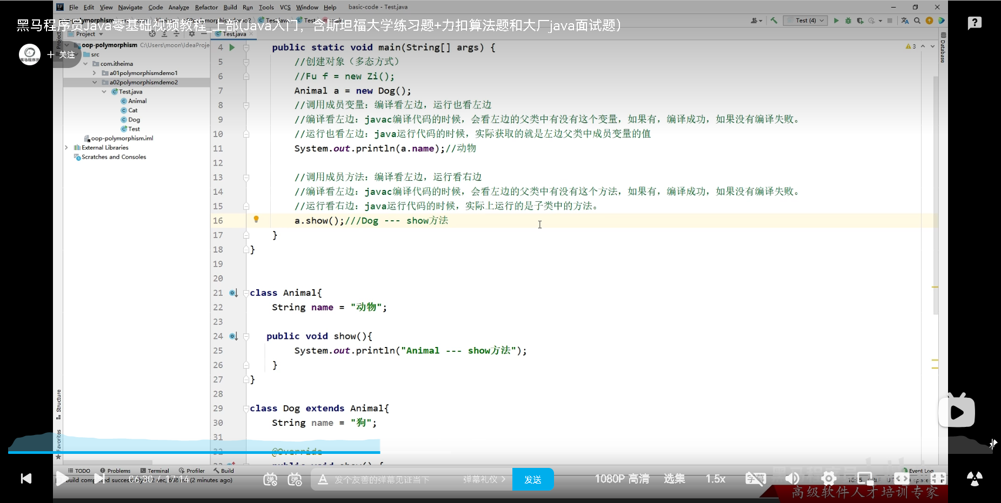
Task: Click the 发送 send button
Action: click(533, 479)
